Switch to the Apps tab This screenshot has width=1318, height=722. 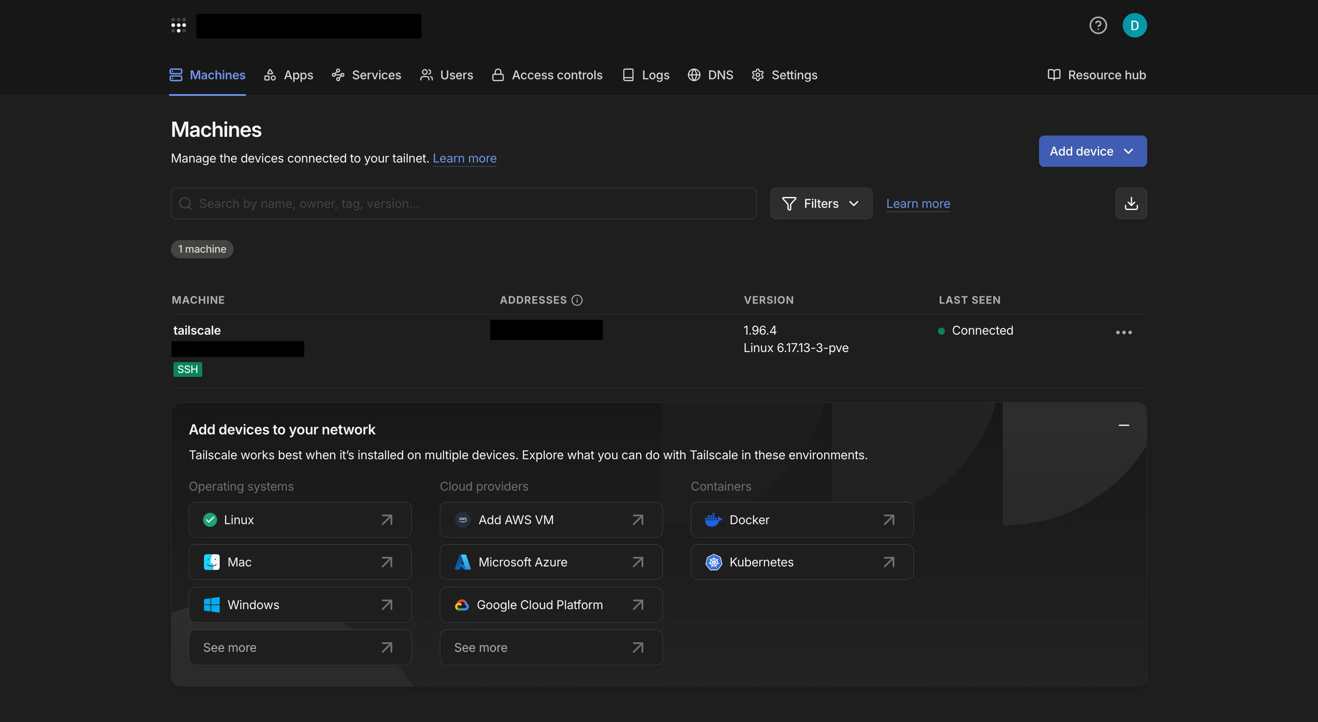point(289,75)
